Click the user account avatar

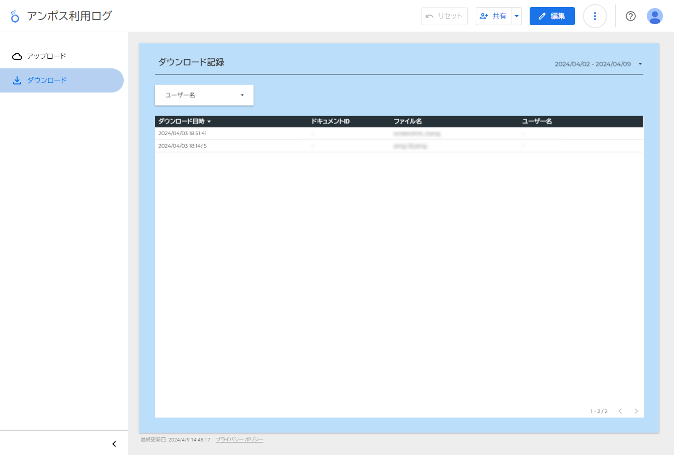pos(655,16)
